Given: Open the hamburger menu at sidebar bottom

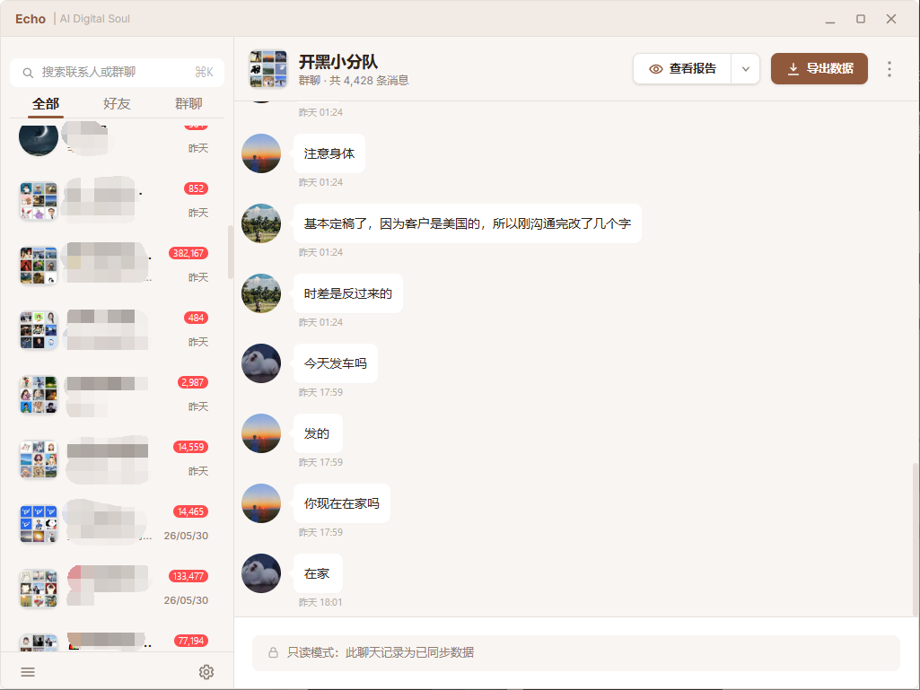Looking at the screenshot, I should pos(28,672).
